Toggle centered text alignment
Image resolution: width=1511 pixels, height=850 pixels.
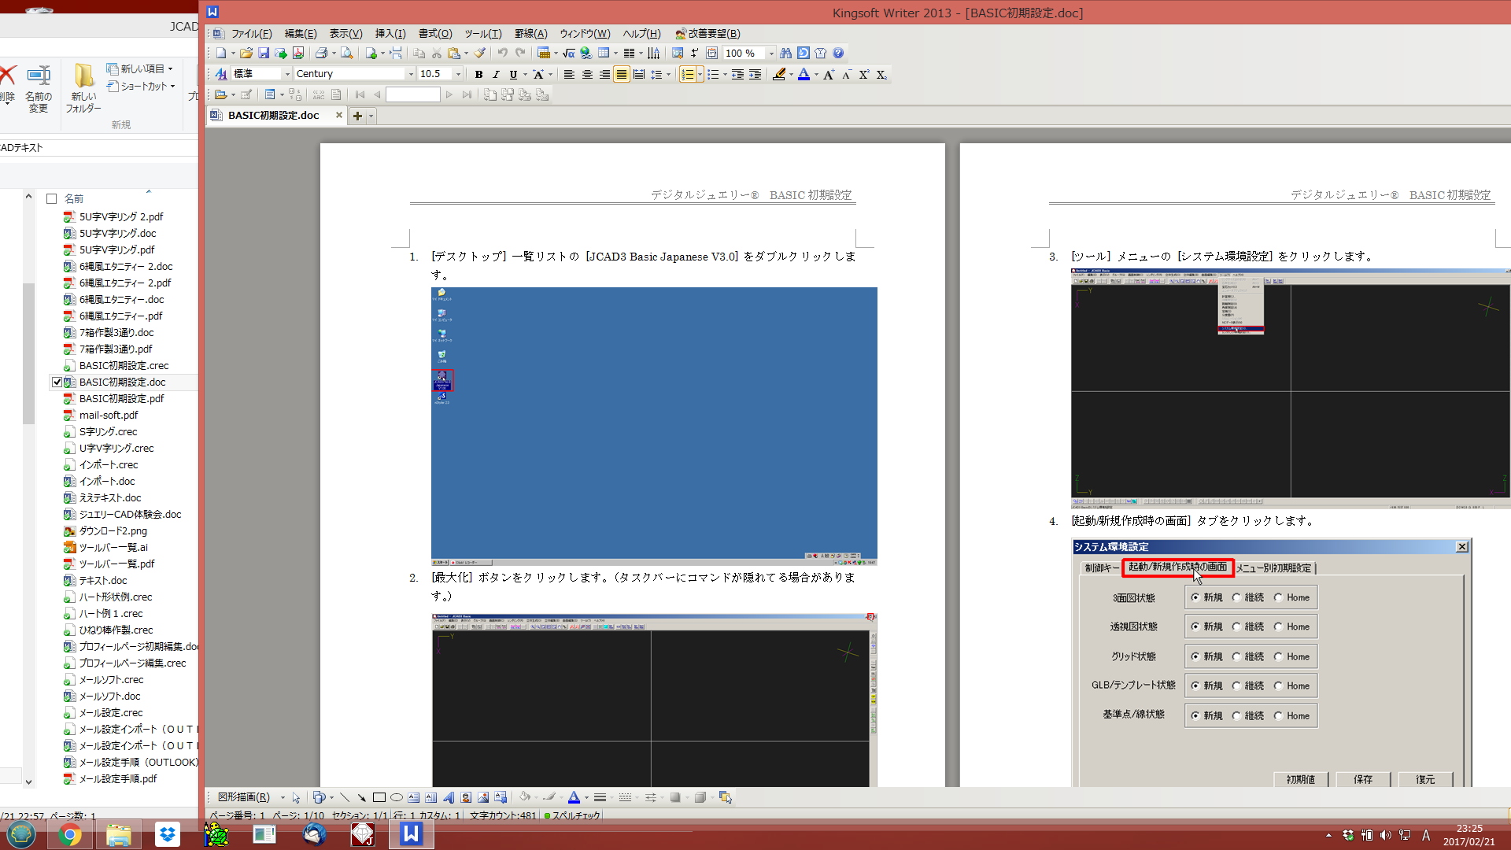click(587, 75)
